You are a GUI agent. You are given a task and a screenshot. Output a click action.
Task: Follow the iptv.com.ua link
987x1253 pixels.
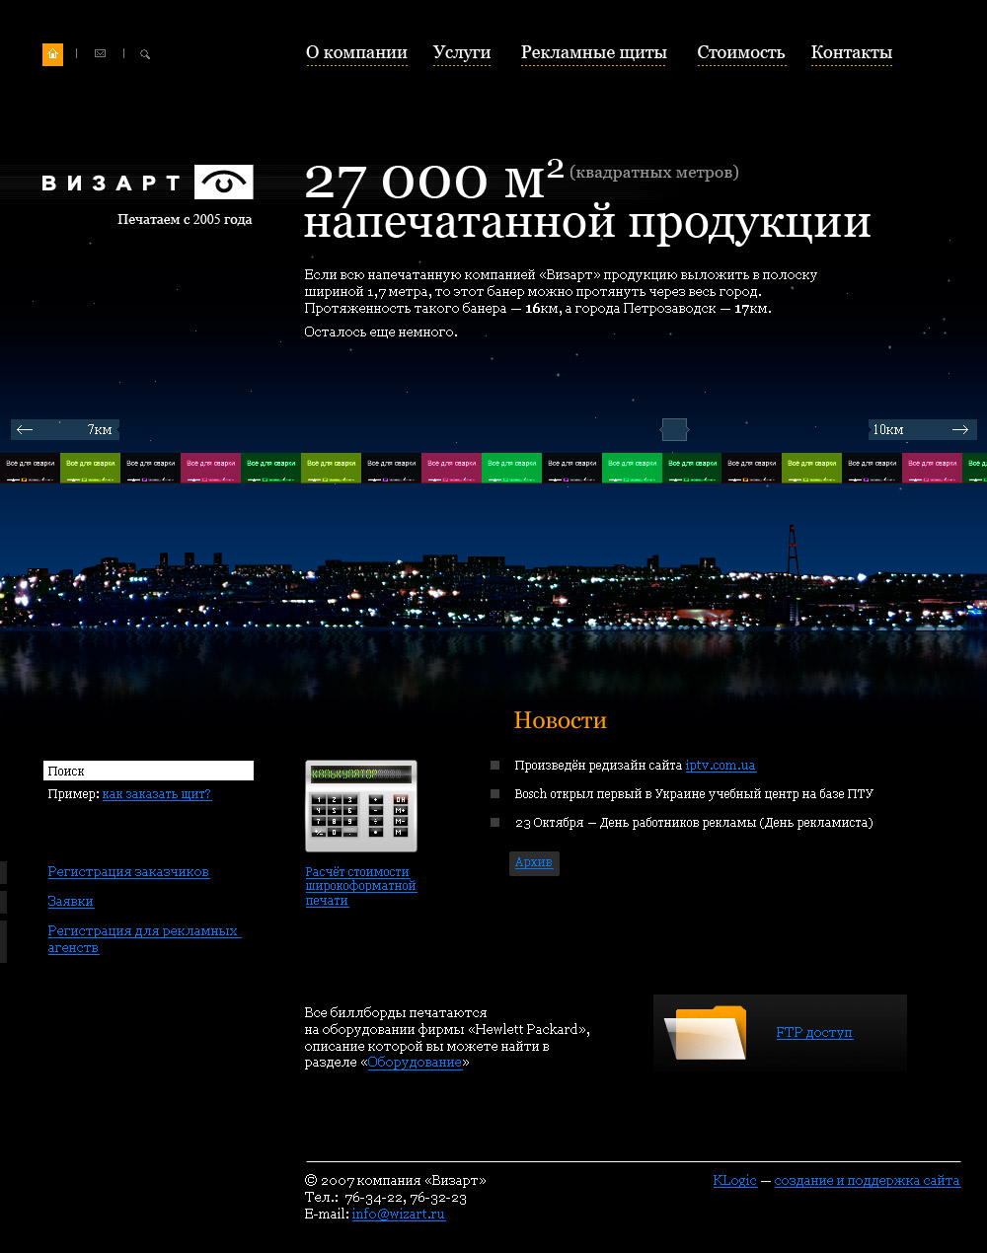pos(721,766)
